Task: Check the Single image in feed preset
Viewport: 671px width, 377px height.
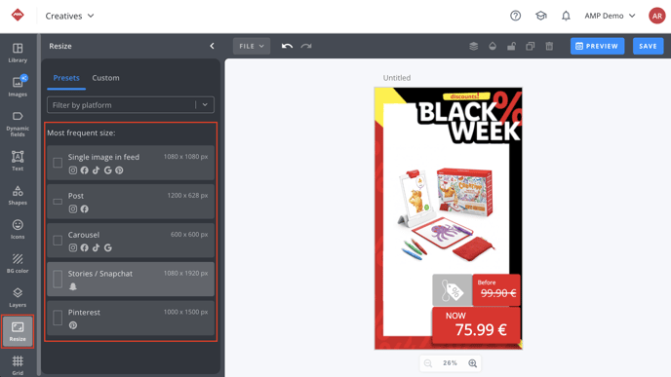Action: [58, 163]
